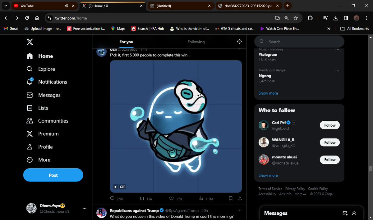The width and height of the screenshot is (373, 220).
Task: Open the Extensions puzzle icon
Action: [310, 18]
